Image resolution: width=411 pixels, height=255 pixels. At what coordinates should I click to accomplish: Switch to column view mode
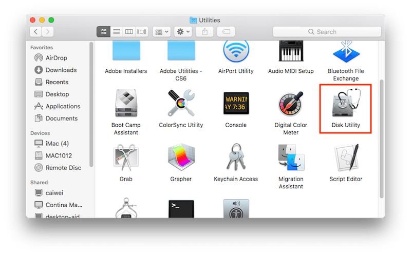tap(129, 32)
